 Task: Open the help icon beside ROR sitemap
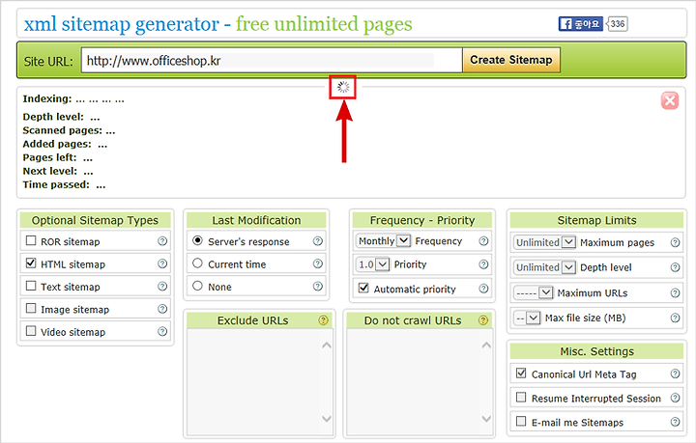162,241
